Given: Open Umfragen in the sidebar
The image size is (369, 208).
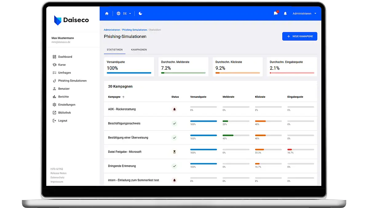Looking at the screenshot, I should click(x=64, y=73).
